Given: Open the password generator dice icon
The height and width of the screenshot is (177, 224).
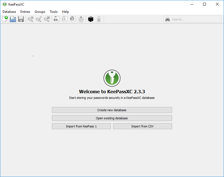Looking at the screenshot, I should [x=91, y=19].
